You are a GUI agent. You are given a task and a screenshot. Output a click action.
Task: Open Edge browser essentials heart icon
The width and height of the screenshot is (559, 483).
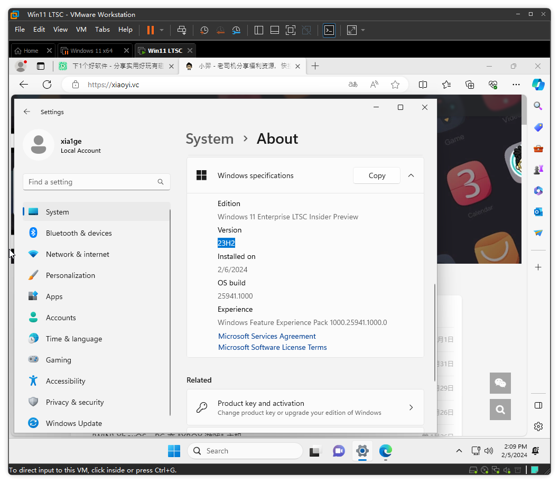point(493,85)
